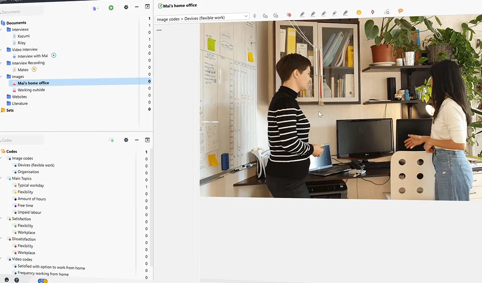
Task: Open the Codes panel settings gear
Action: tap(126, 140)
